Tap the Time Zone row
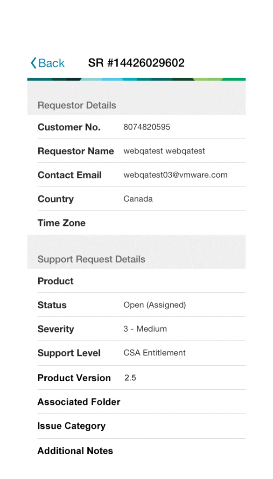This screenshot has height=479, width=273. (x=136, y=223)
